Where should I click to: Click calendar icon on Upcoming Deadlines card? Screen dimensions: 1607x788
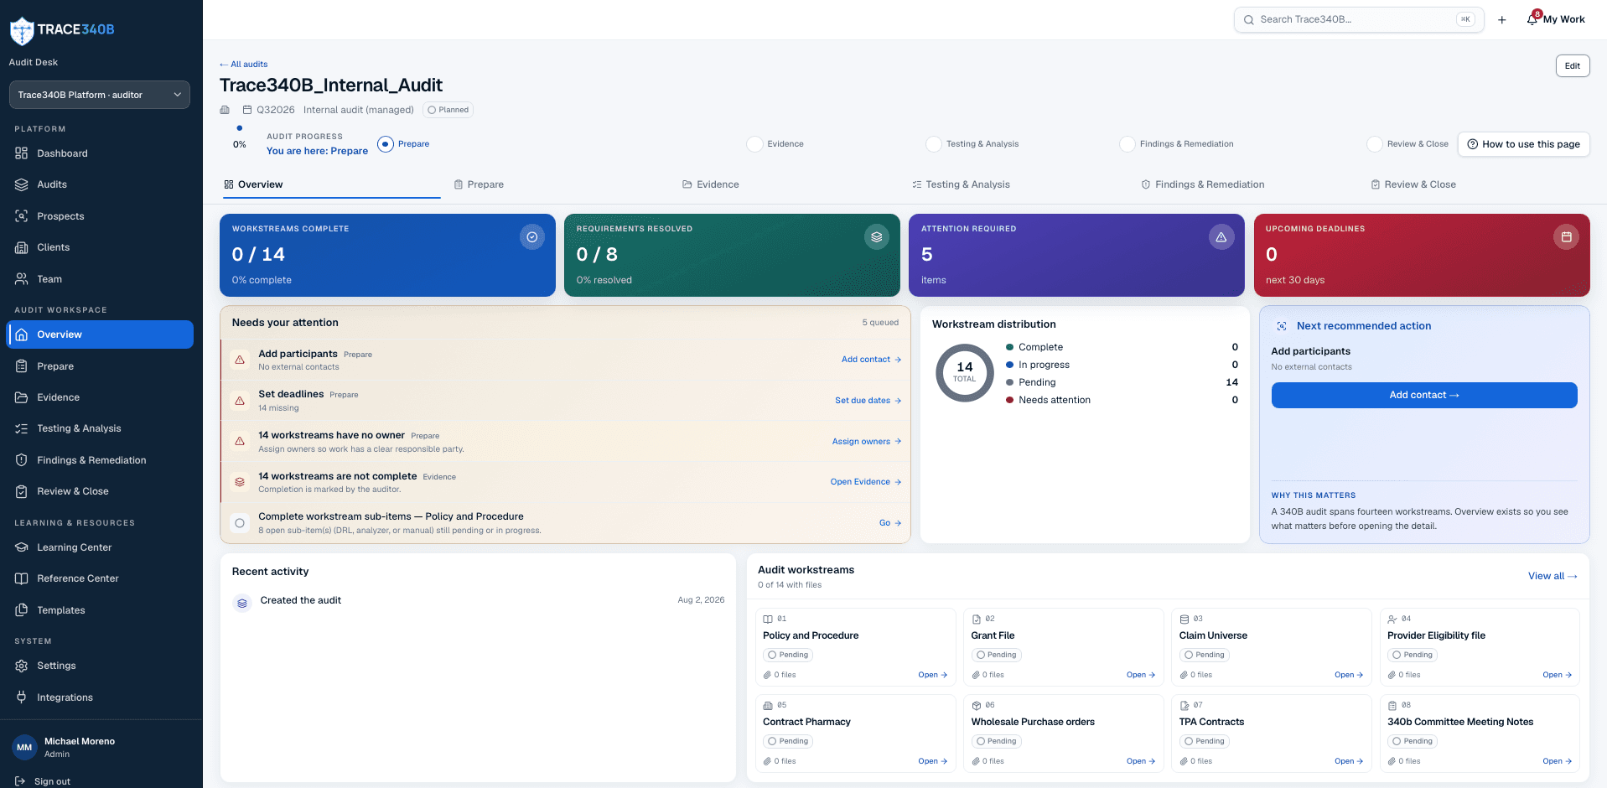[x=1566, y=237]
